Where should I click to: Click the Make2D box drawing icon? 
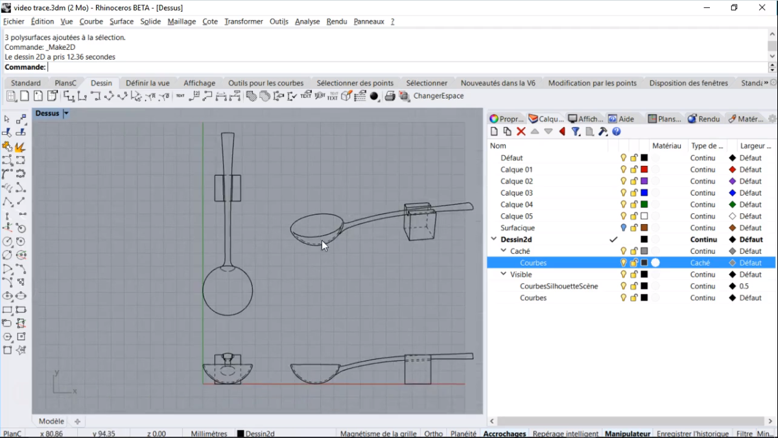[x=346, y=96]
